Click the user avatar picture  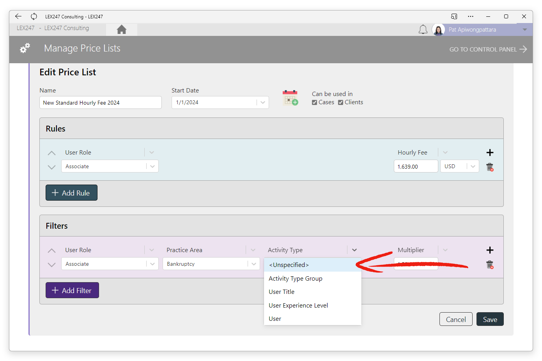tap(438, 30)
